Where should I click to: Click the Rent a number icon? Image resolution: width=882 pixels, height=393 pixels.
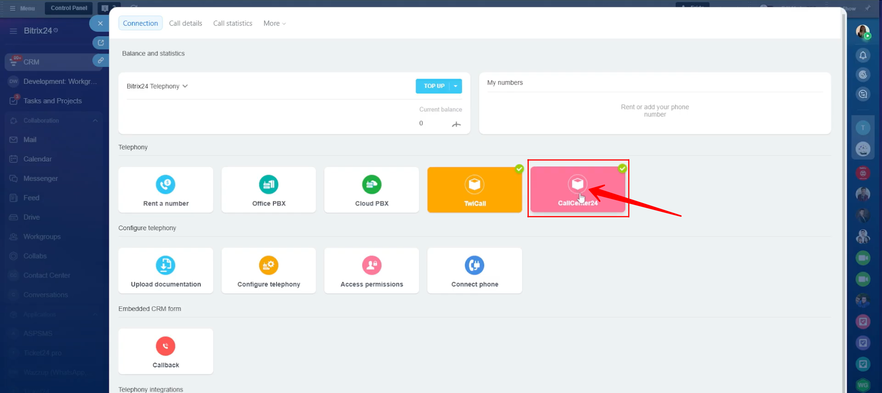165,184
